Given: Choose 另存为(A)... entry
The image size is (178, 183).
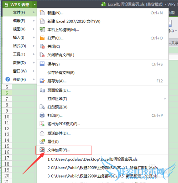Looking at the screenshot, I should (103, 81).
